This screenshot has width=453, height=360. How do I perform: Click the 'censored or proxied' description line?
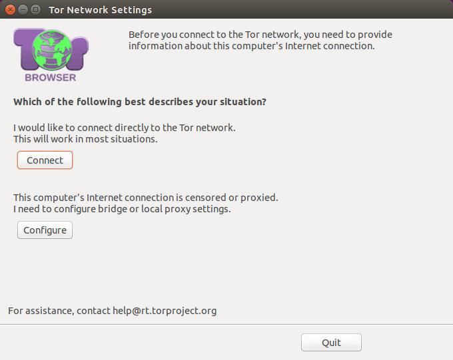(146, 198)
